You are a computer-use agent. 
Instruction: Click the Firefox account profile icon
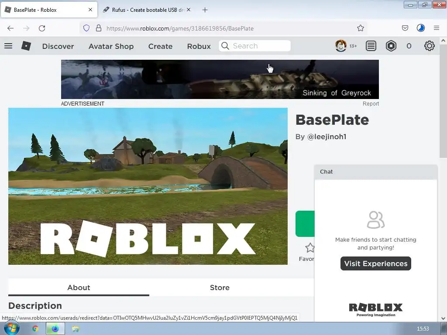(x=421, y=28)
